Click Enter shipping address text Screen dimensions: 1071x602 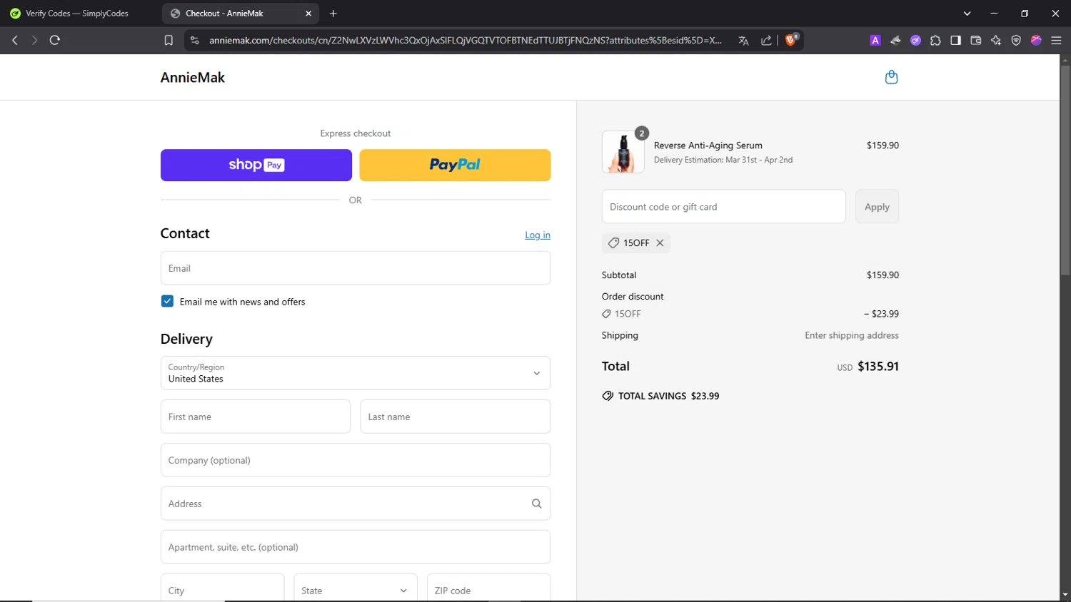pyautogui.click(x=852, y=335)
